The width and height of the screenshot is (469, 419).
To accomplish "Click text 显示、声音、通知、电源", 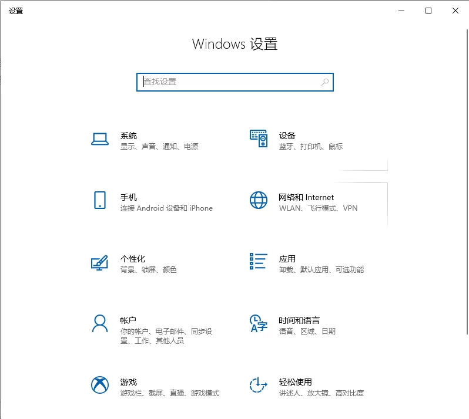I will coord(159,147).
